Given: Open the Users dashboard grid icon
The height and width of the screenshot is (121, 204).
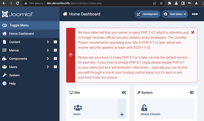Looking at the screenshot, I should 55,67.
